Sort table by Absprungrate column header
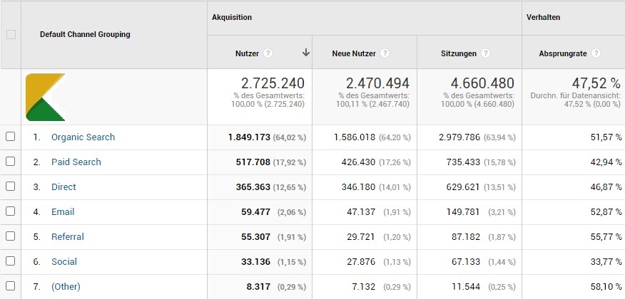 point(564,53)
